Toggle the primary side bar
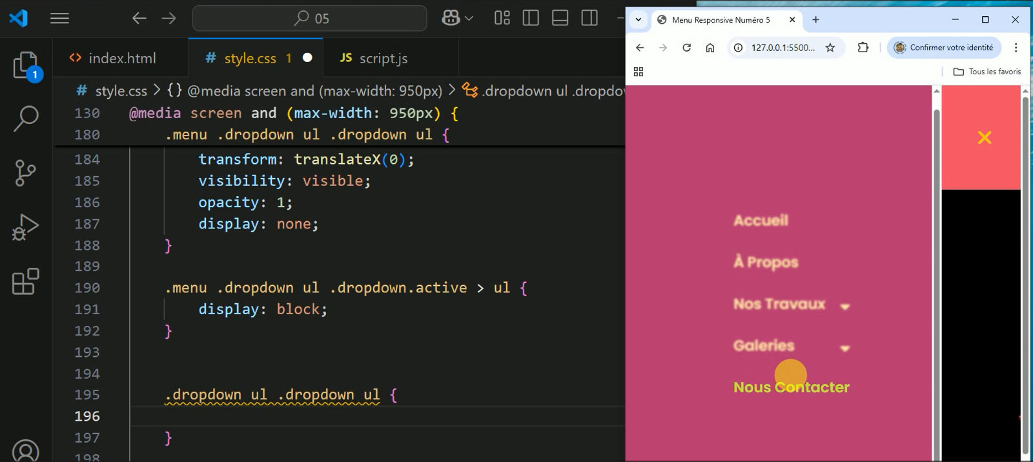 (531, 18)
